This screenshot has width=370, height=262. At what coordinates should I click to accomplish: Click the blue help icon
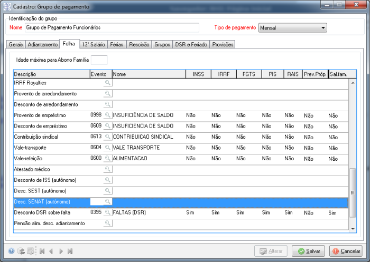click(11, 251)
